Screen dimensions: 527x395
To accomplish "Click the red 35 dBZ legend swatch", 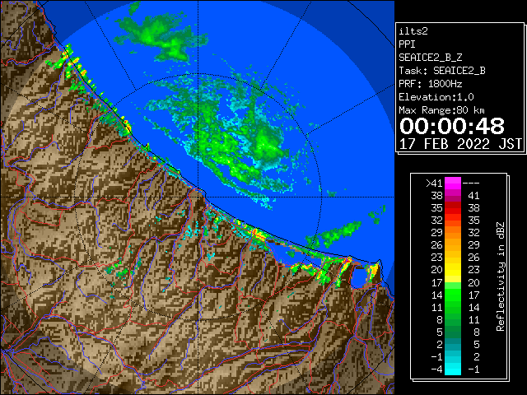I will (453, 208).
